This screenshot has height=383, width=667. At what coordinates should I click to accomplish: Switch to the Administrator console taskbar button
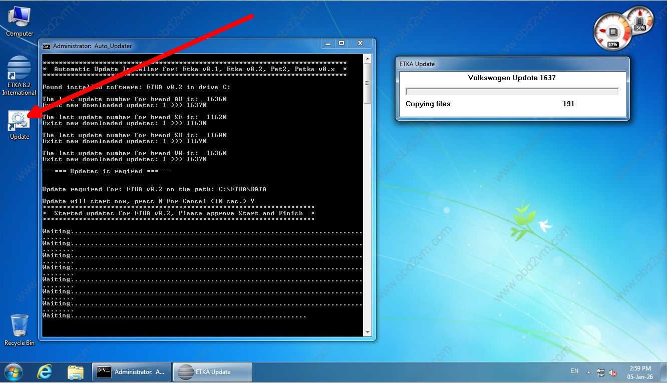pos(132,372)
